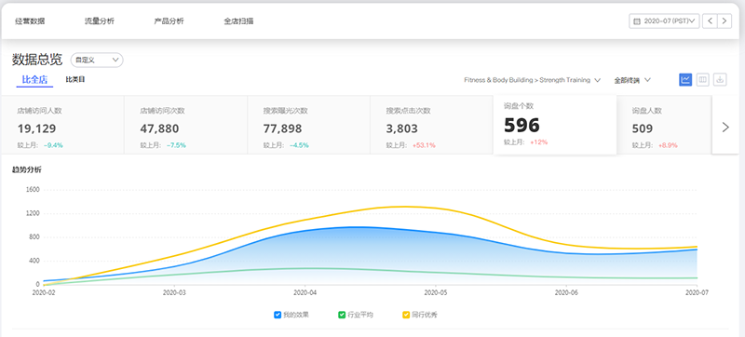The height and width of the screenshot is (337, 745).
Task: Select the 店铺访问人数 19,129 card
Action: click(63, 125)
